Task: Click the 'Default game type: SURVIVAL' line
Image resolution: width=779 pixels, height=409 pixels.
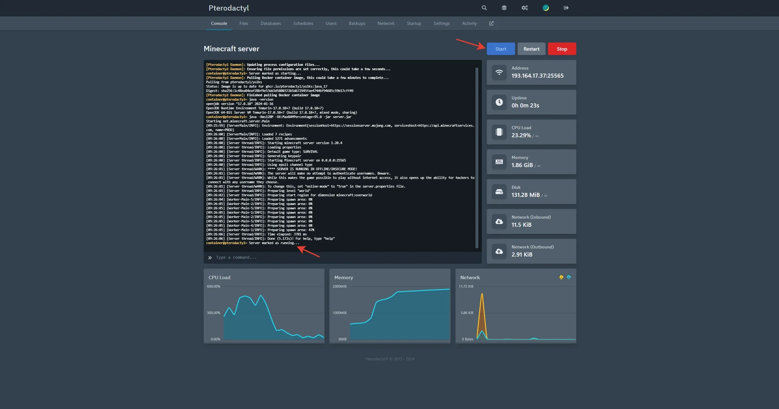Action: [262, 152]
